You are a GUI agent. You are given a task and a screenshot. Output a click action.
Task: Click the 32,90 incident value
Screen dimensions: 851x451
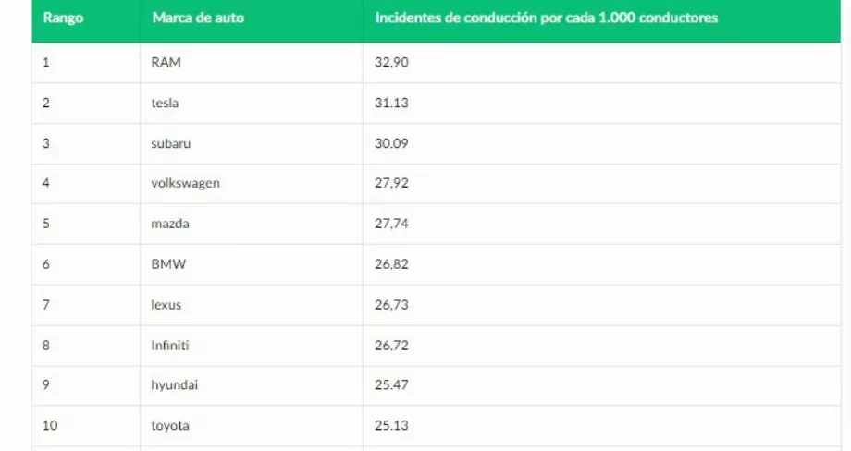pyautogui.click(x=391, y=62)
